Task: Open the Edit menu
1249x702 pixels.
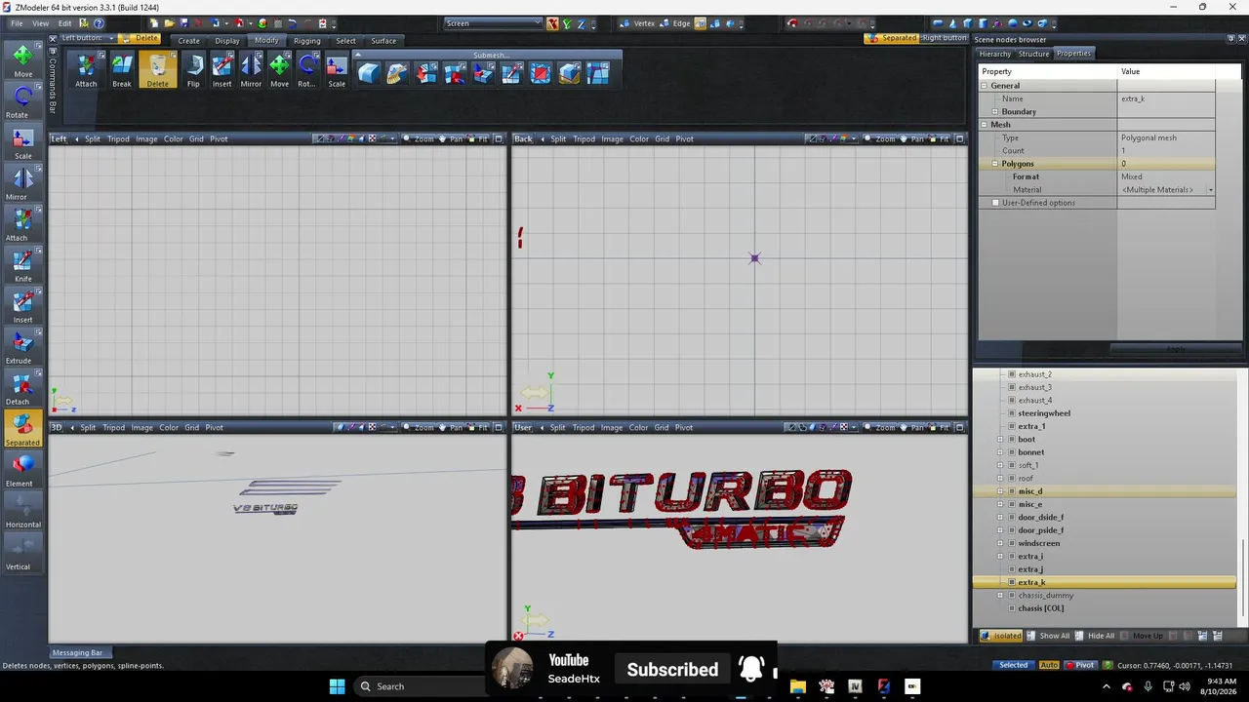Action: tap(64, 23)
